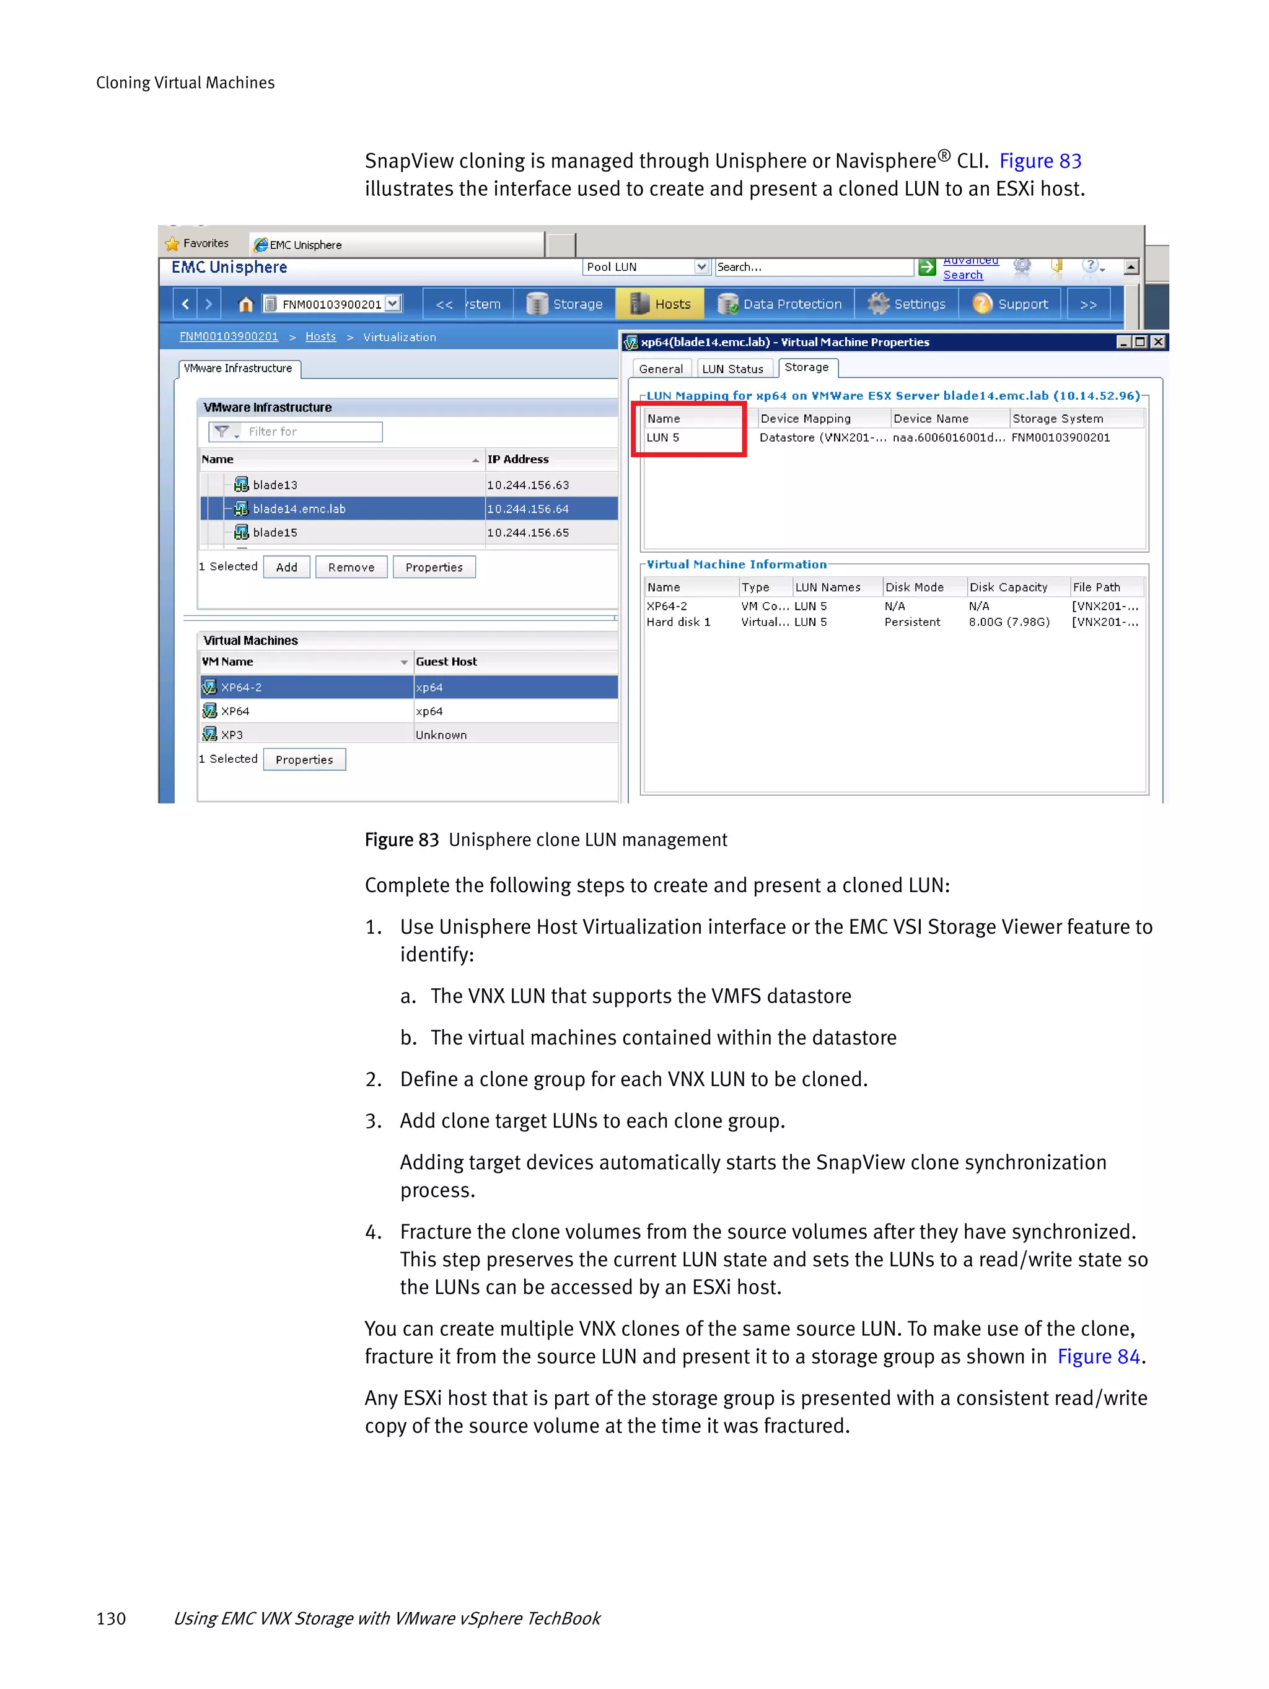The width and height of the screenshot is (1269, 1689).
Task: Follow the Hosts breadcrumb link
Action: click(x=321, y=336)
